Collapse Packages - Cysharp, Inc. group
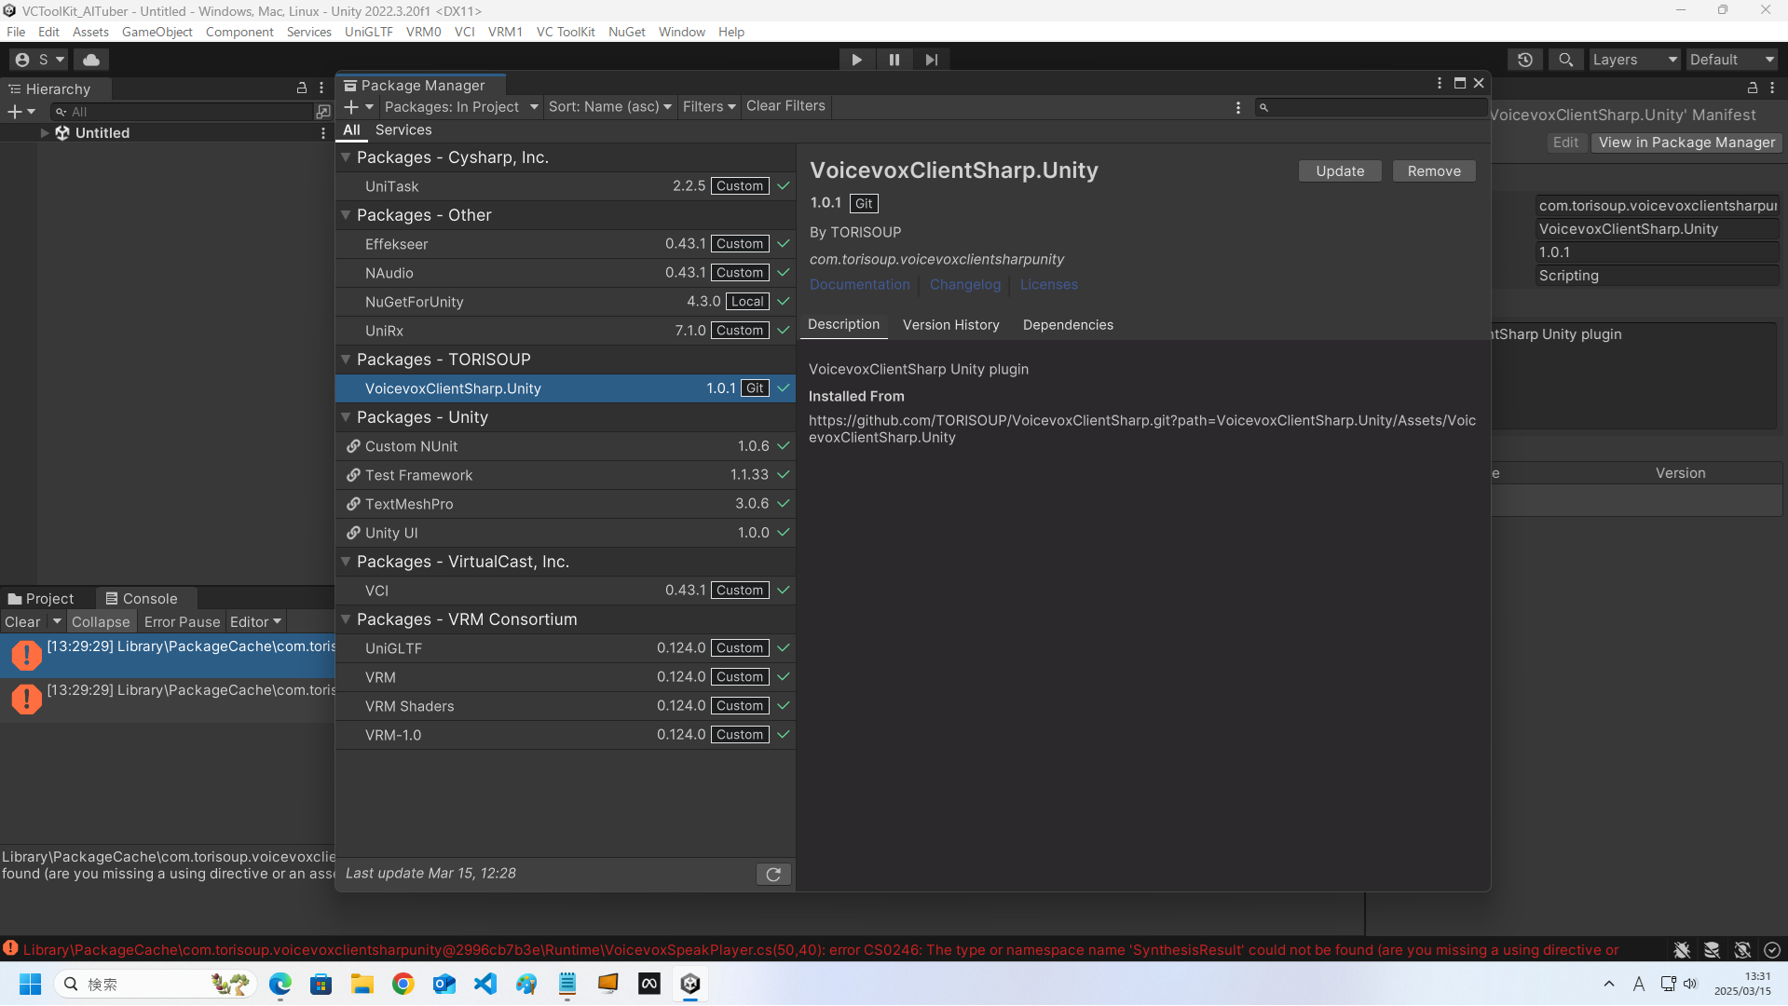The image size is (1788, 1006). 346,157
